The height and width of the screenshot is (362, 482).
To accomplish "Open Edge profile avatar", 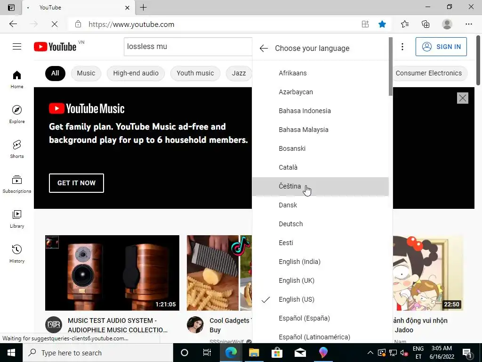I will pos(447,24).
